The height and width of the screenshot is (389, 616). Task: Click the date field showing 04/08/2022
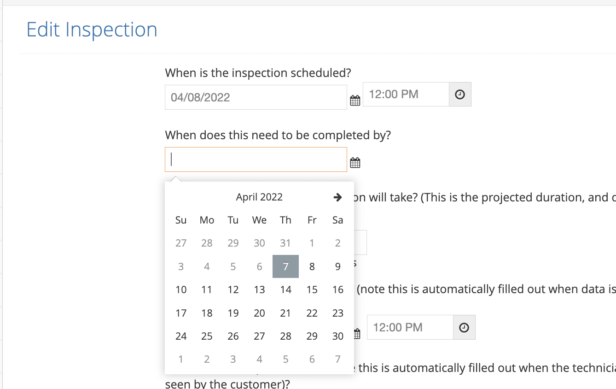click(256, 97)
